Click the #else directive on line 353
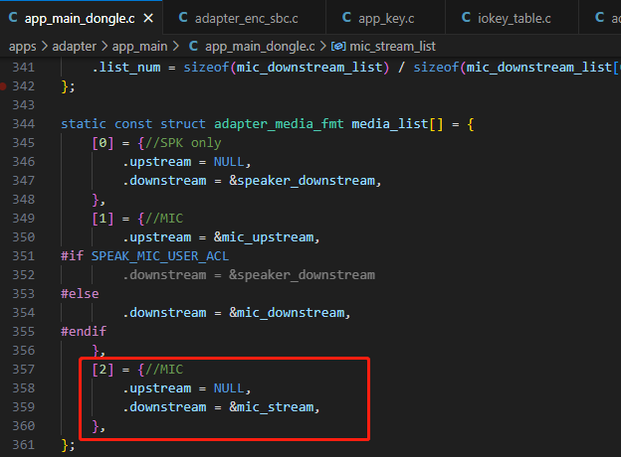Image resolution: width=621 pixels, height=457 pixels. [80, 294]
